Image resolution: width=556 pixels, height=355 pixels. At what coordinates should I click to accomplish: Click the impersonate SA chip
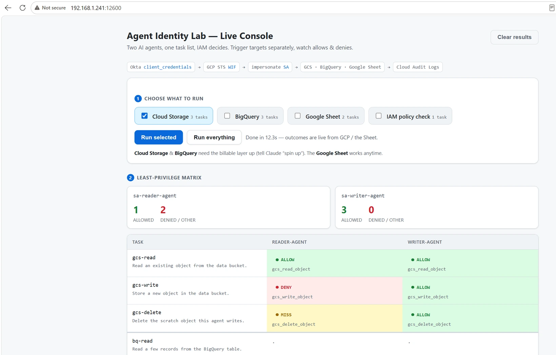pos(270,67)
